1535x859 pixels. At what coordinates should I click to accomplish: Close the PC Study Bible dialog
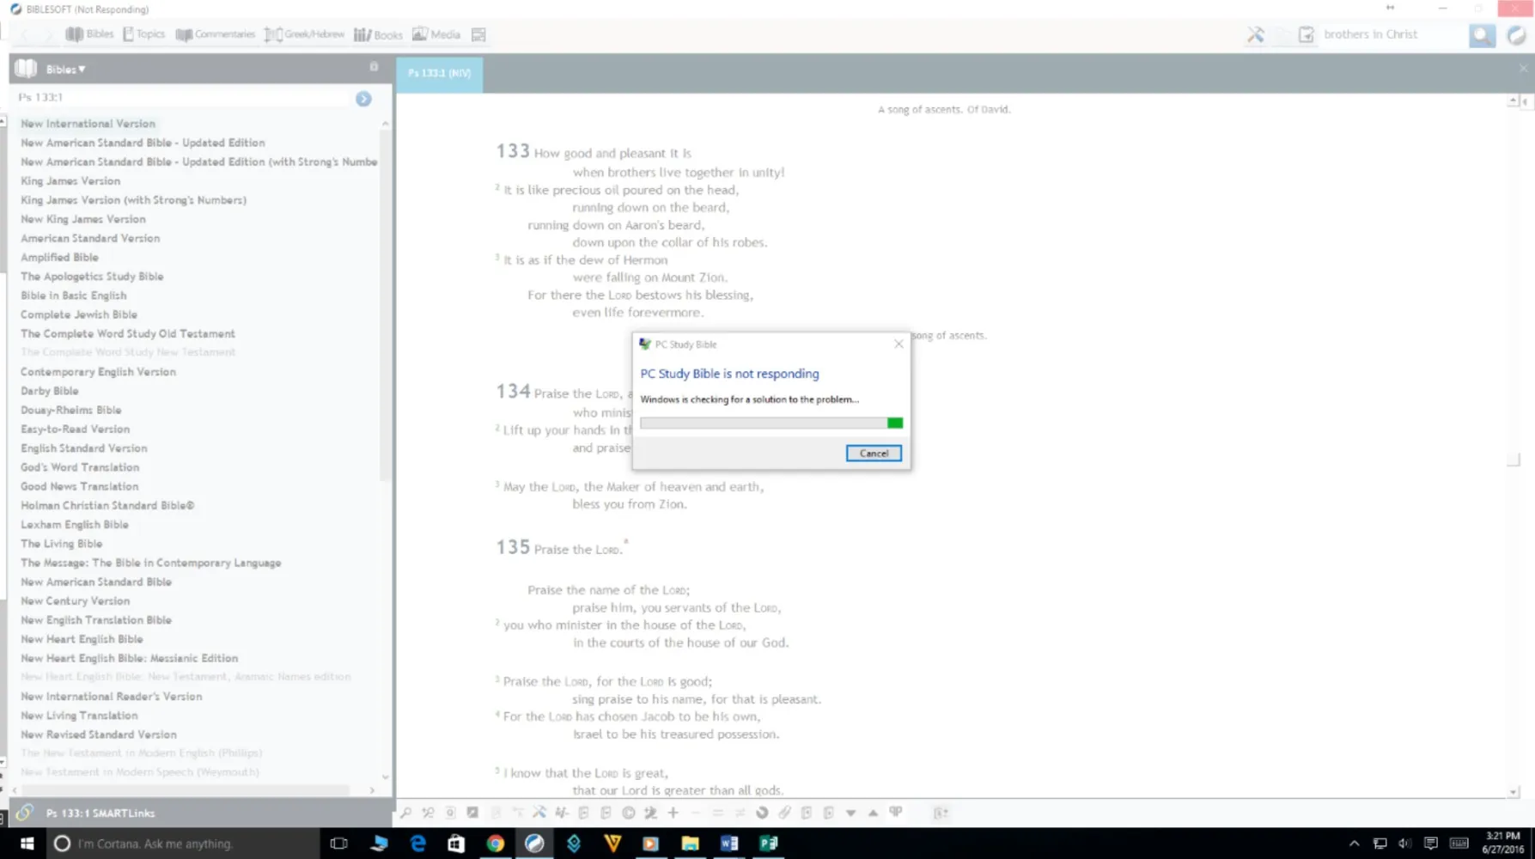coord(898,344)
